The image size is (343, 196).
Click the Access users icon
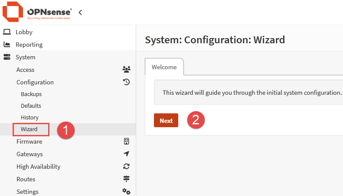coord(126,70)
